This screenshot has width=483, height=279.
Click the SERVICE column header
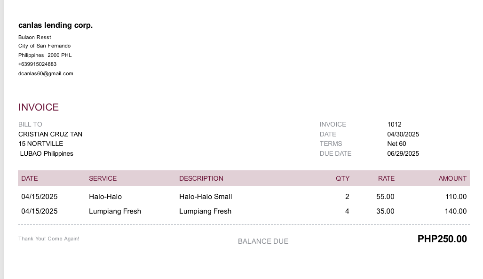(103, 178)
